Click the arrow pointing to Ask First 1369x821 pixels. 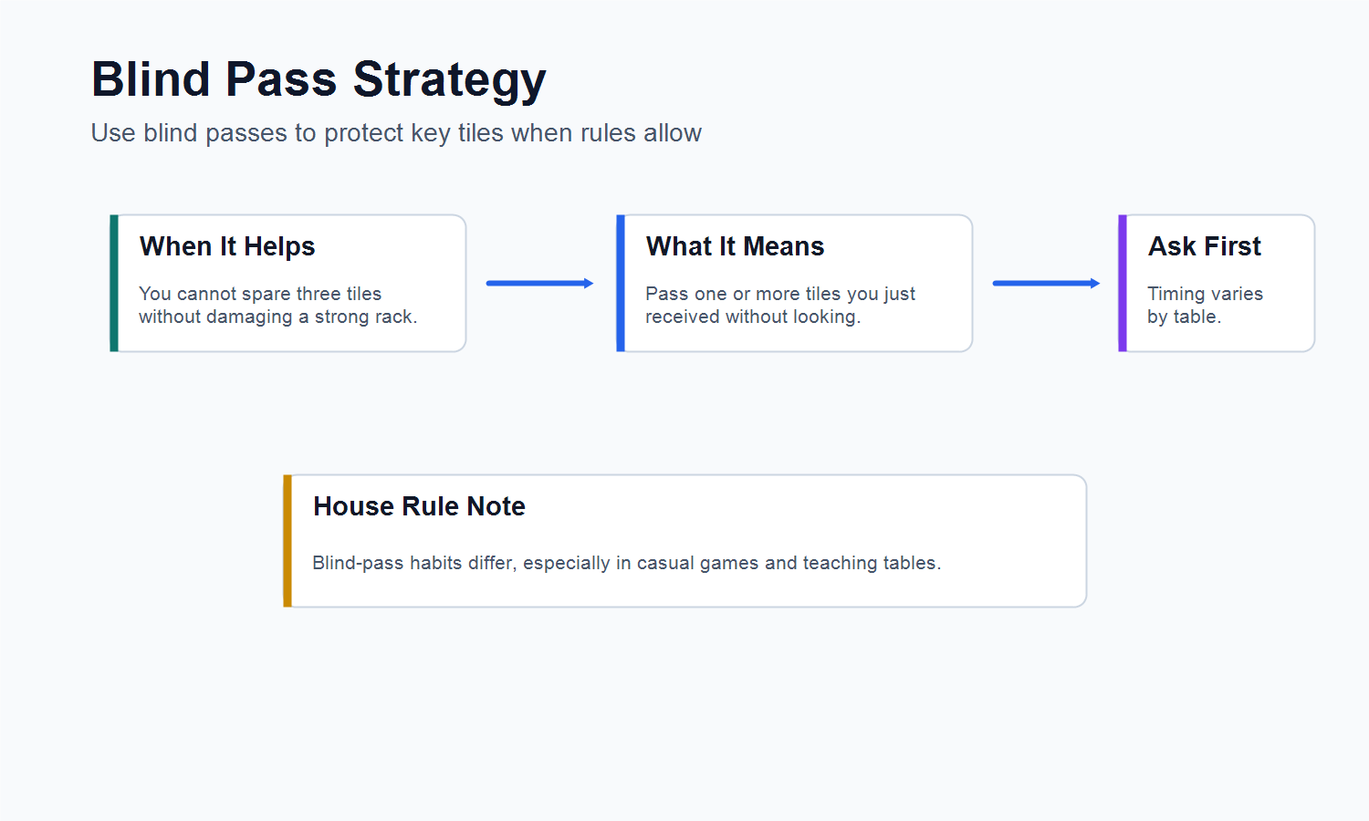click(x=1047, y=283)
